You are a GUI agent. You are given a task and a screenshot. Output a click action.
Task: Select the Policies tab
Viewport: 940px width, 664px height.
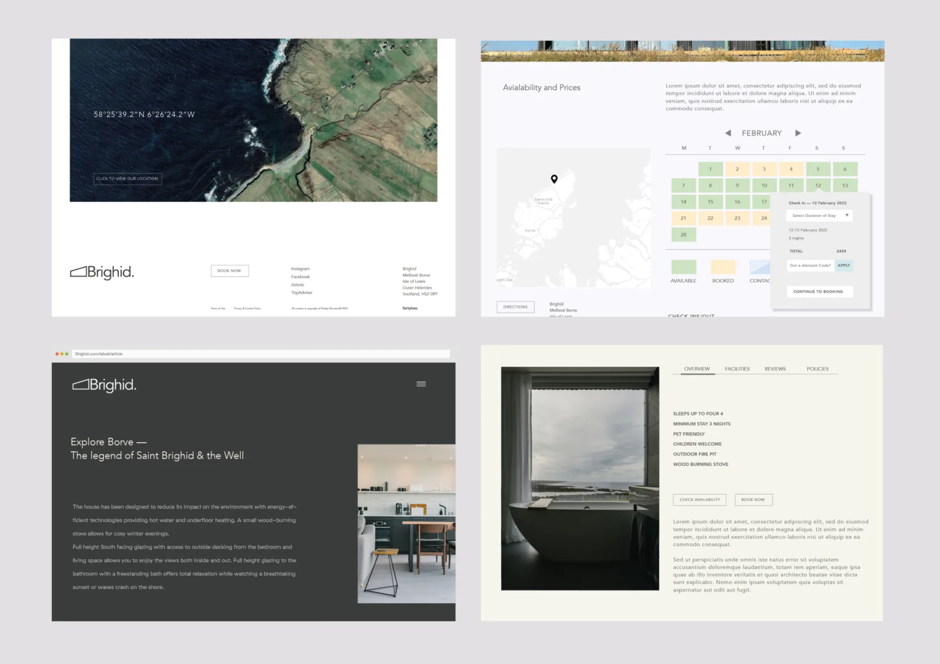[x=817, y=369]
